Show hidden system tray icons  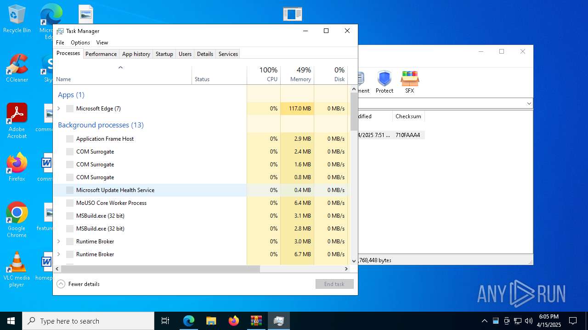pos(485,321)
